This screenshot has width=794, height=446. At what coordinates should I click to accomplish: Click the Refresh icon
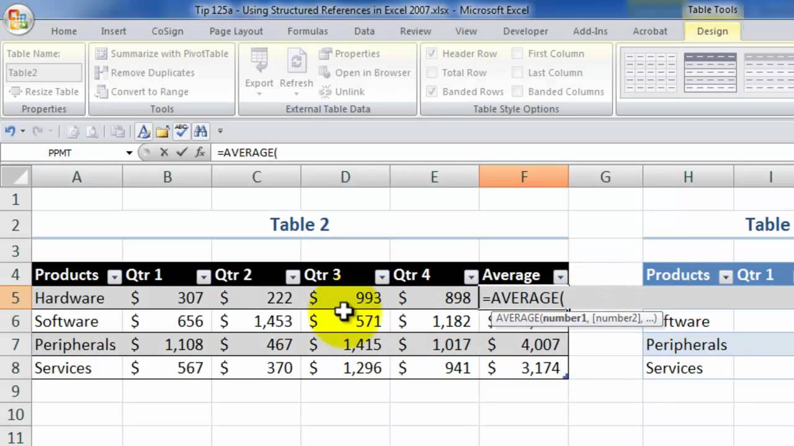[297, 62]
